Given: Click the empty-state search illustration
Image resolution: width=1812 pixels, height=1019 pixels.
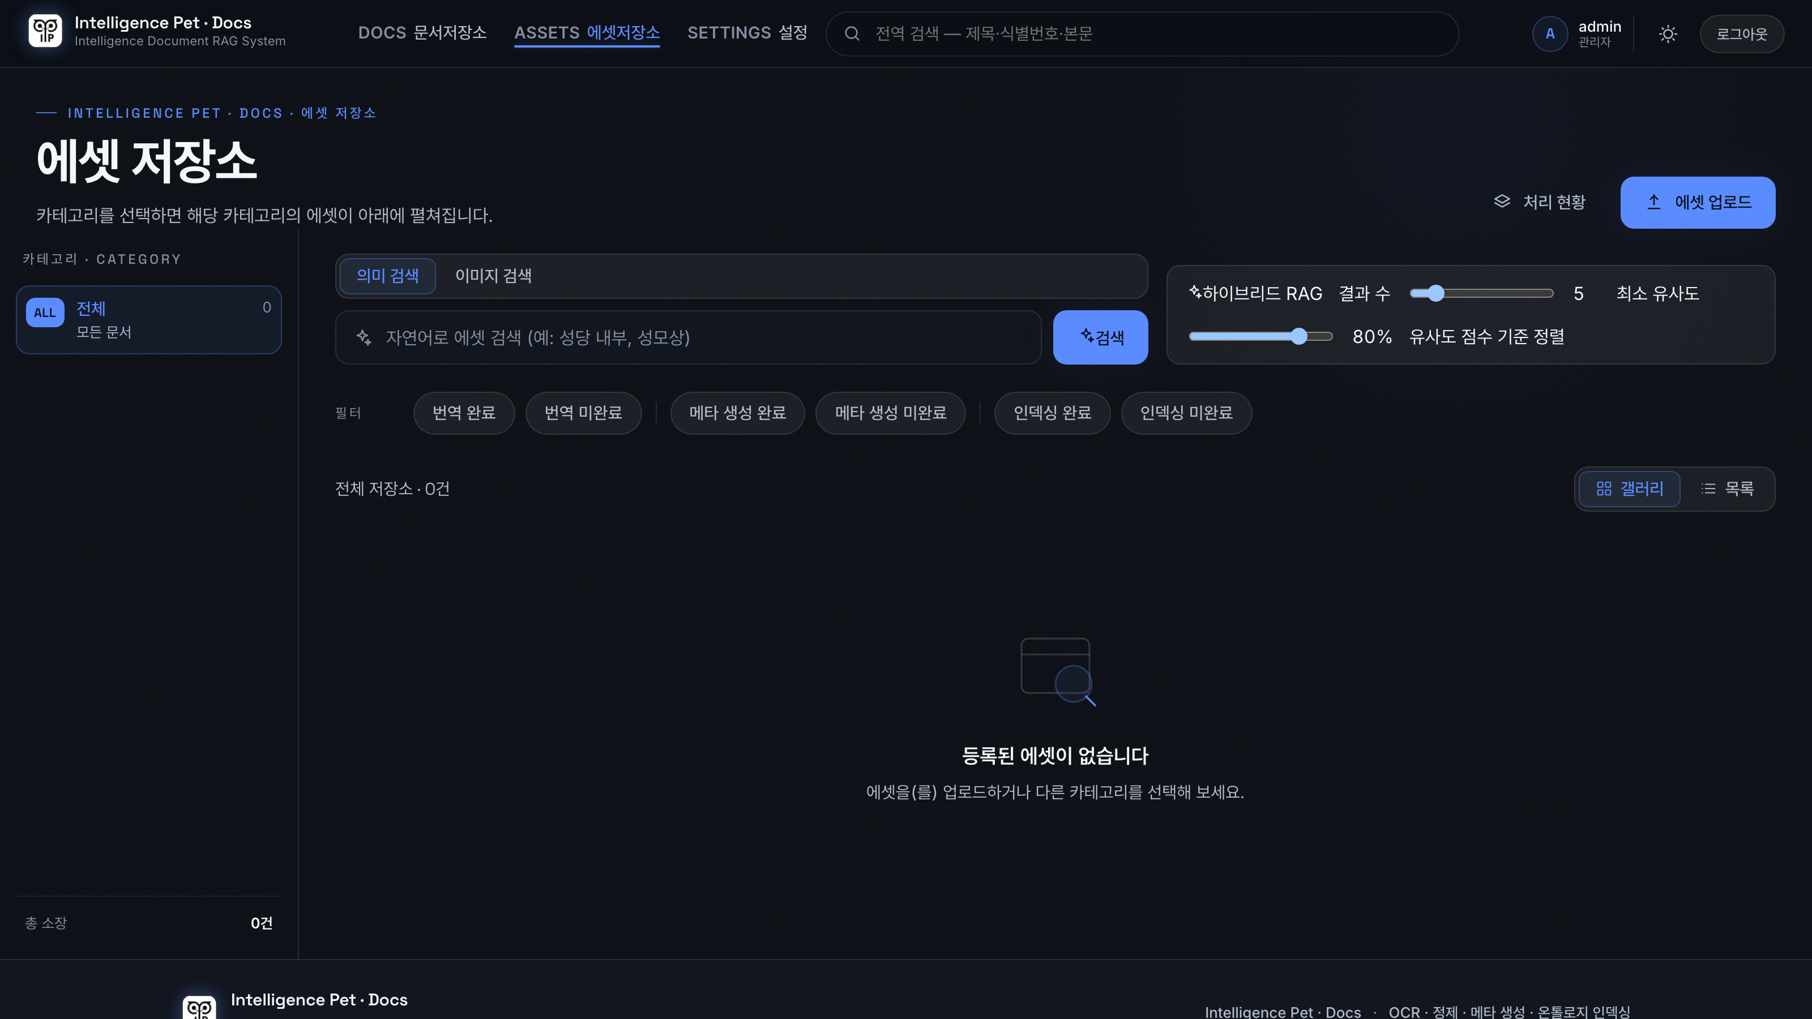Looking at the screenshot, I should point(1058,671).
